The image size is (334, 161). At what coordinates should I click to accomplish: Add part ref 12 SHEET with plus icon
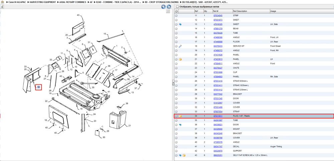click(x=176, y=20)
